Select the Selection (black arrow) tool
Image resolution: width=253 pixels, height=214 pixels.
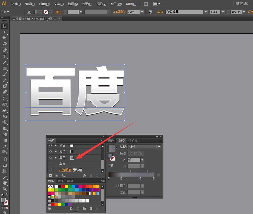(5, 26)
